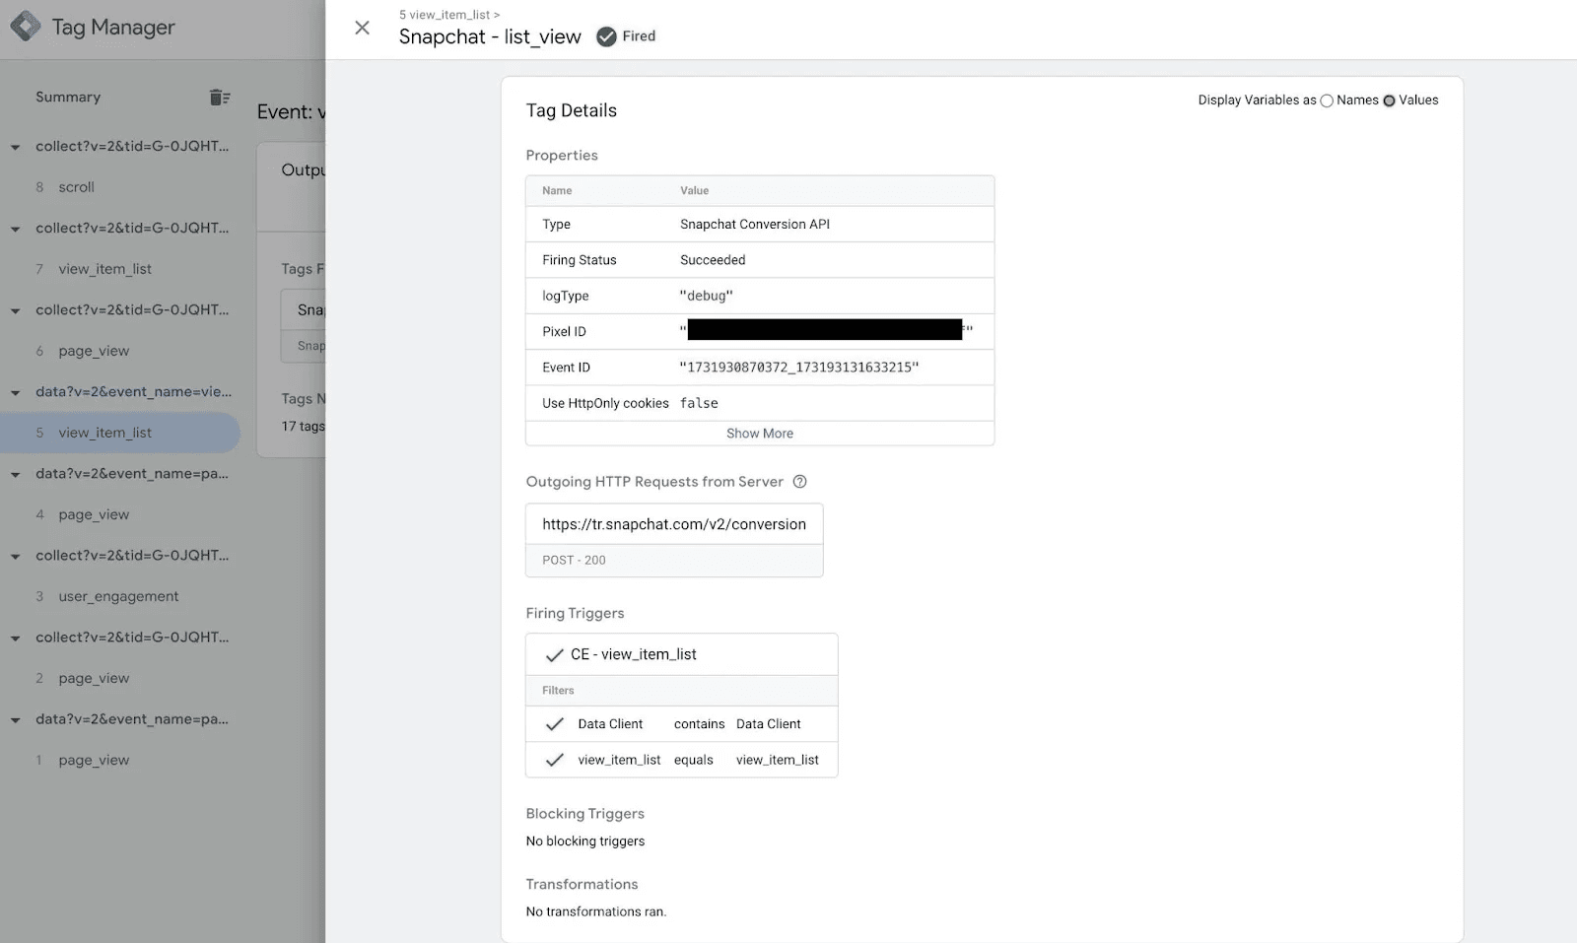Click the view_item_list equals filter row

[682, 760]
